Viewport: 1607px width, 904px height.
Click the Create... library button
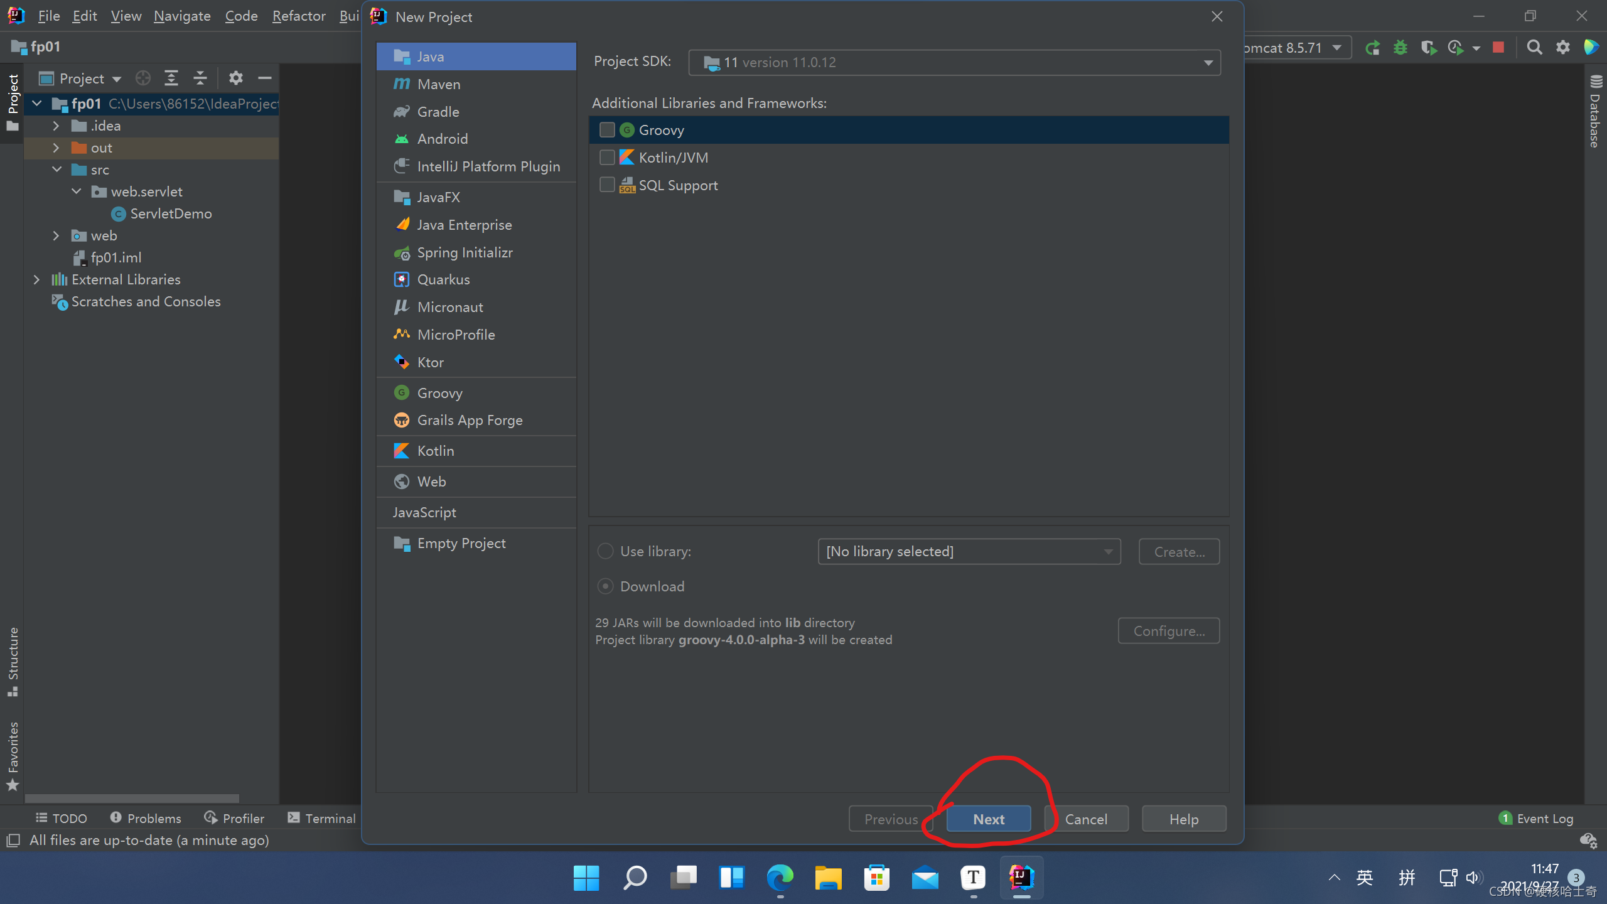1180,551
